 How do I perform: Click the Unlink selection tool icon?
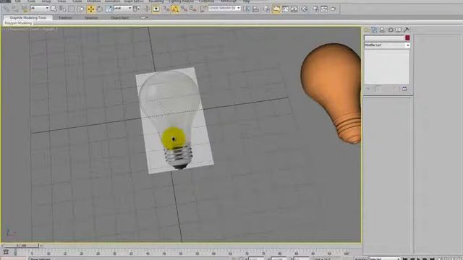tap(15, 9)
